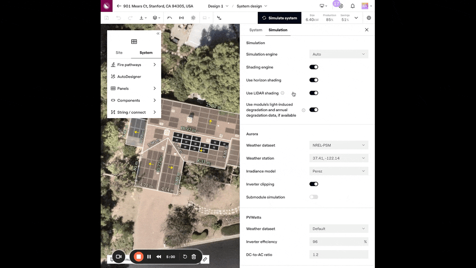
Task: Open the notifications bell
Action: (x=353, y=6)
